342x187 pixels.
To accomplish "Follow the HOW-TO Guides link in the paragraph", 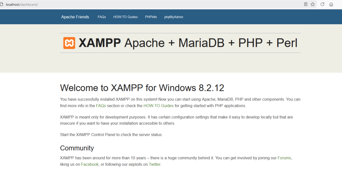I will coord(158,106).
